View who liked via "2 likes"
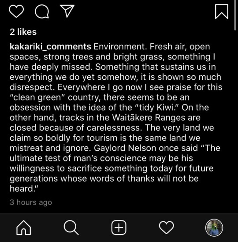The width and height of the screenshot is (238, 242). [x=23, y=32]
